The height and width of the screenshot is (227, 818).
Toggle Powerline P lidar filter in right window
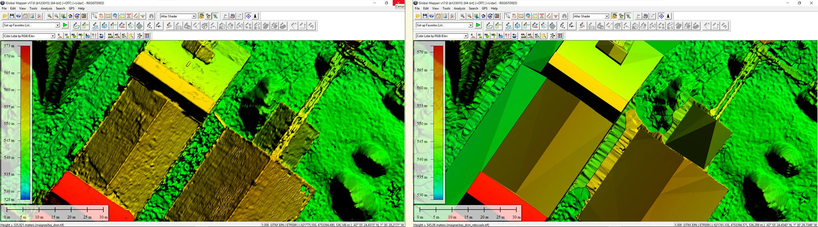click(507, 36)
